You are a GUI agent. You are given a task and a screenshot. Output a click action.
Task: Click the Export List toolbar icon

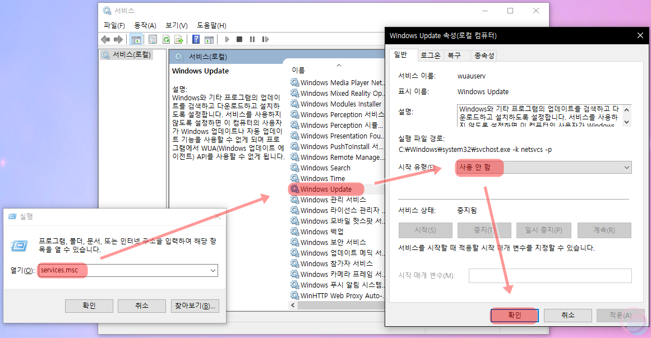[179, 39]
